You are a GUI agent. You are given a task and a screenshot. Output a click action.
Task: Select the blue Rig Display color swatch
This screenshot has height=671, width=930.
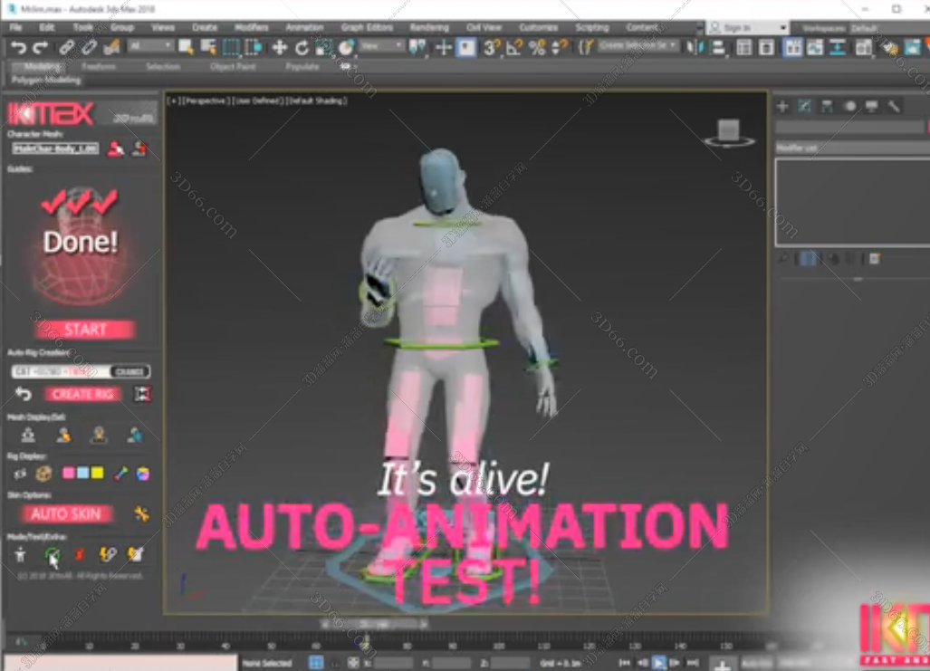[83, 473]
